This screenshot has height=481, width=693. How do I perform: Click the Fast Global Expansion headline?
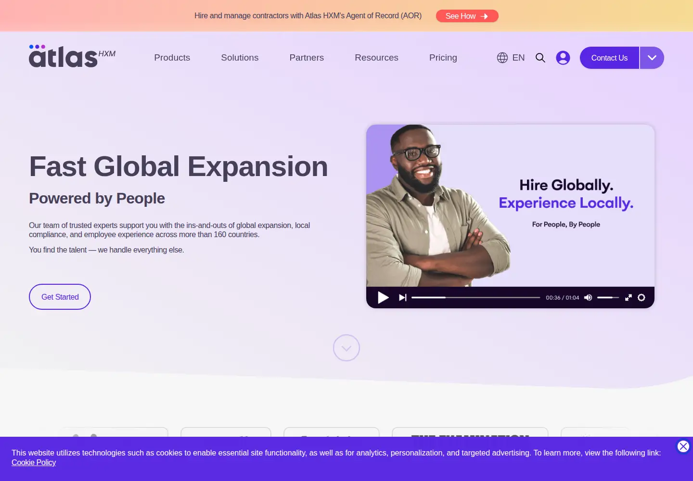(179, 166)
